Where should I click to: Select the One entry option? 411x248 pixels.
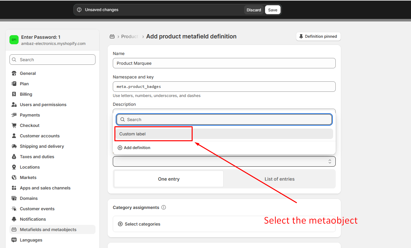point(169,179)
